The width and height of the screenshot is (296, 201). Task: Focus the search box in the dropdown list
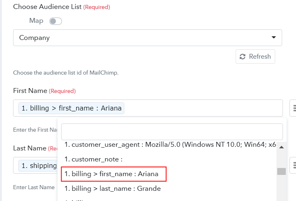(172, 132)
